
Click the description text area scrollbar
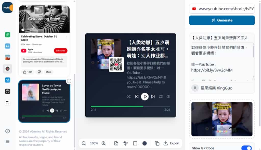pyautogui.click(x=253, y=51)
